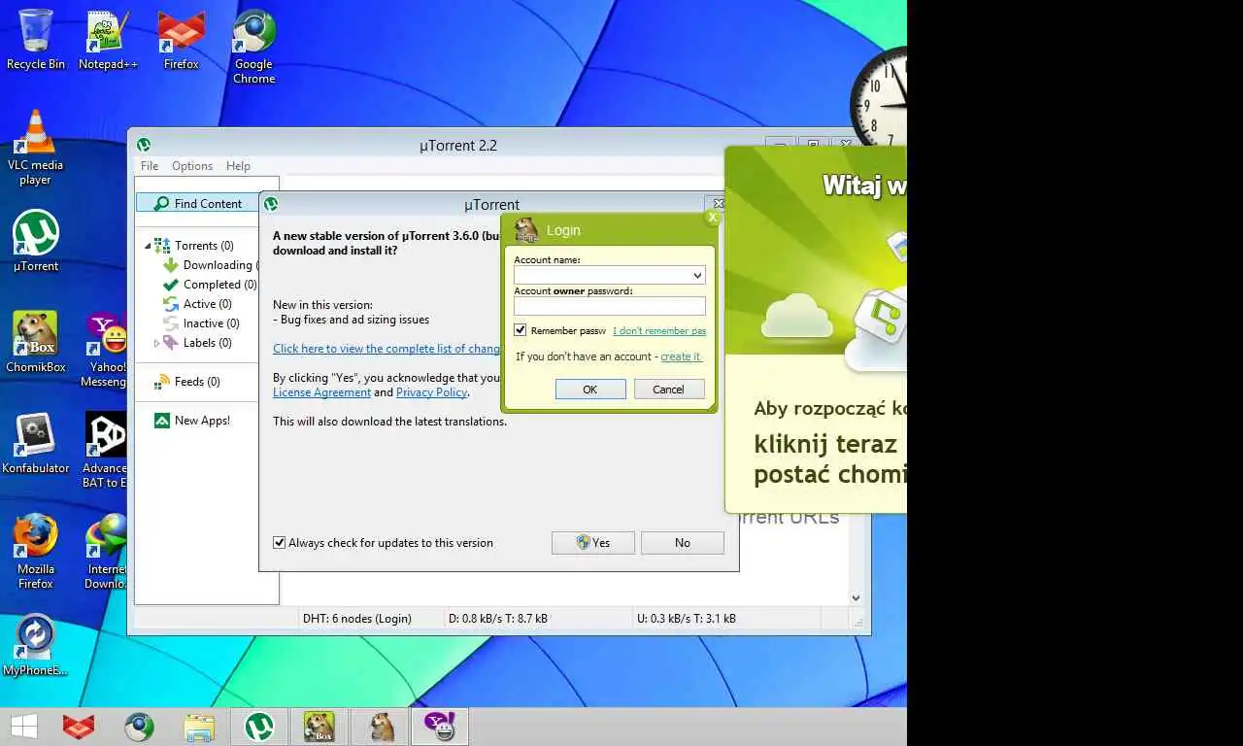The image size is (1243, 746).
Task: Select the µTorrent desktop shortcut
Action: 36,241
